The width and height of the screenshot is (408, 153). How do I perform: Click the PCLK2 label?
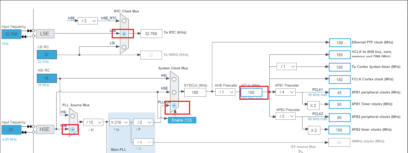[x=318, y=114]
